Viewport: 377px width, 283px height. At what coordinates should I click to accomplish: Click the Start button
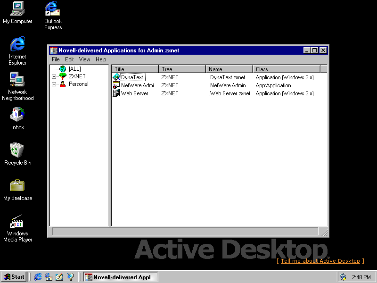pos(14,277)
